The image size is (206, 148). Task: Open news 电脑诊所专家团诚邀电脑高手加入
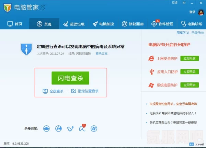173,113
